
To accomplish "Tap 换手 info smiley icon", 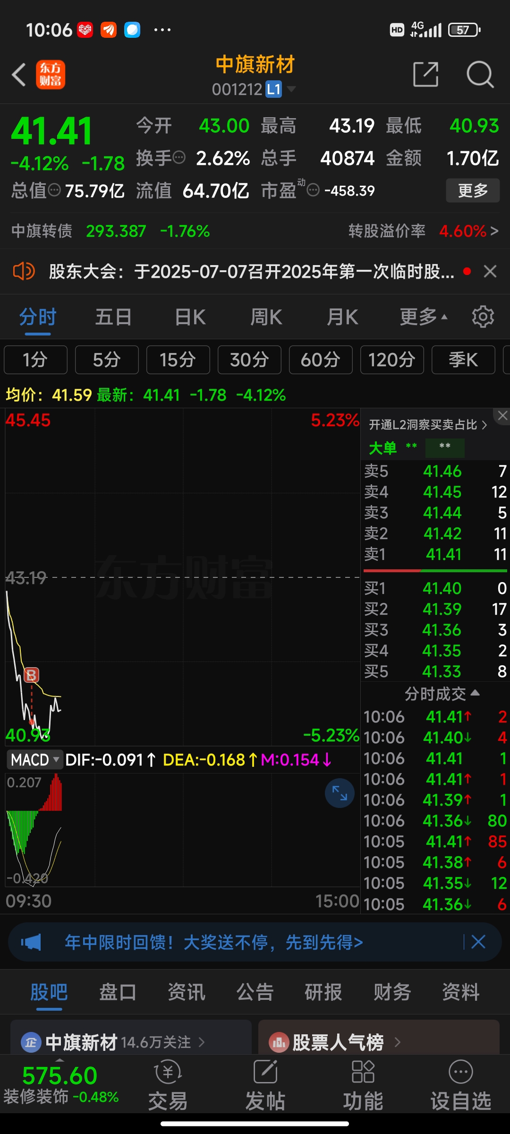I will pyautogui.click(x=179, y=157).
